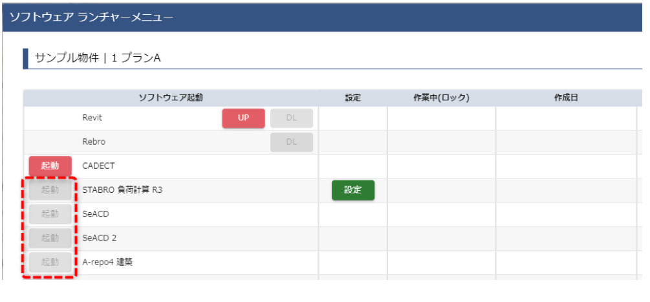This screenshot has width=650, height=302.
Task: Click the 作成日 column header
Action: 565,98
